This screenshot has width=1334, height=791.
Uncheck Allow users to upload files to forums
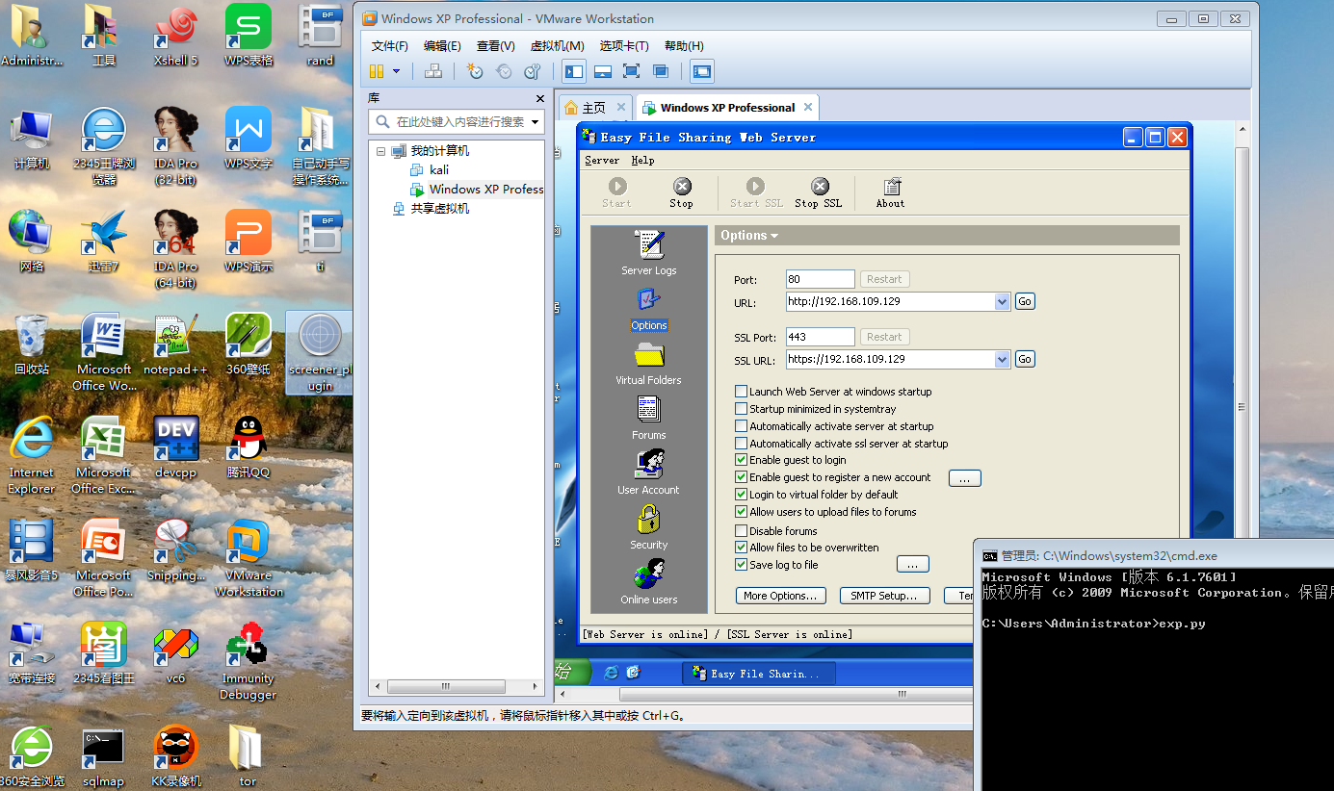click(742, 512)
